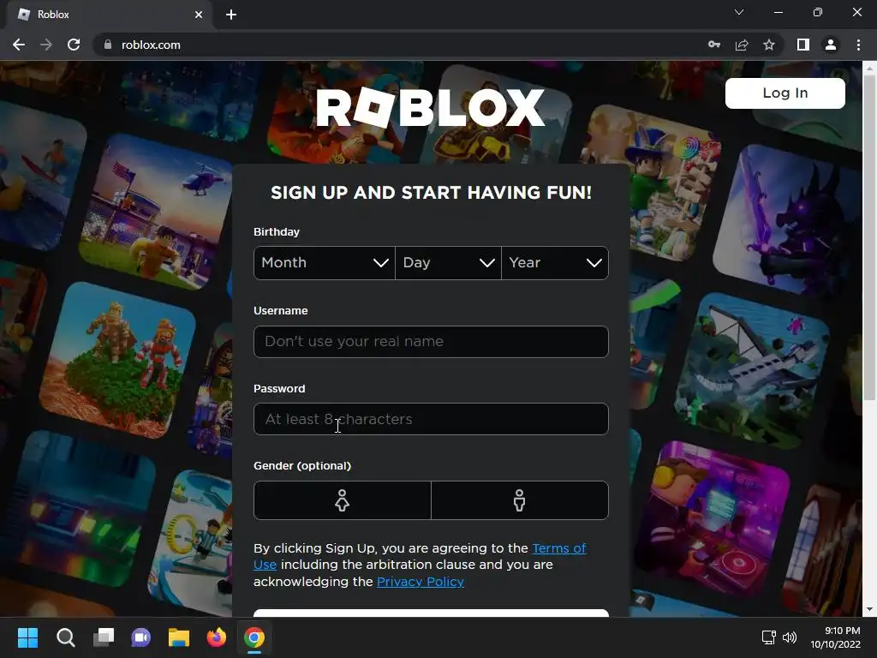Click the Roblox logo

[x=430, y=107]
